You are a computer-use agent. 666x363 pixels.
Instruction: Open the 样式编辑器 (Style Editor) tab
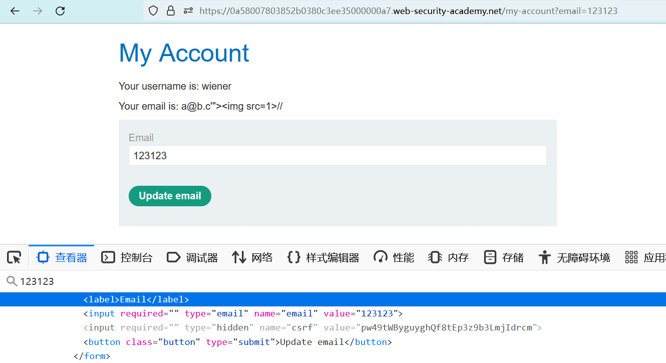click(323, 257)
